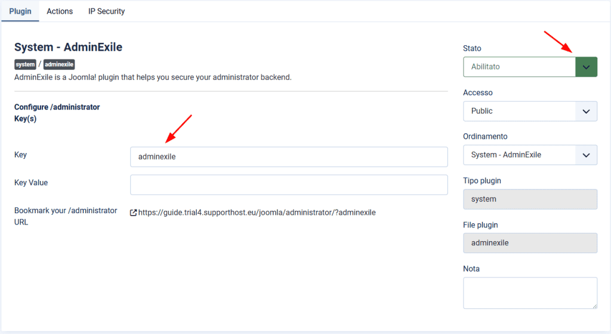
Task: Open the Actions tab
Action: (x=60, y=11)
